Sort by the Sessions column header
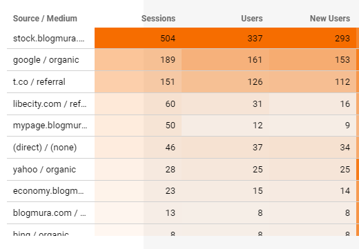This screenshot has width=359, height=249. click(158, 19)
